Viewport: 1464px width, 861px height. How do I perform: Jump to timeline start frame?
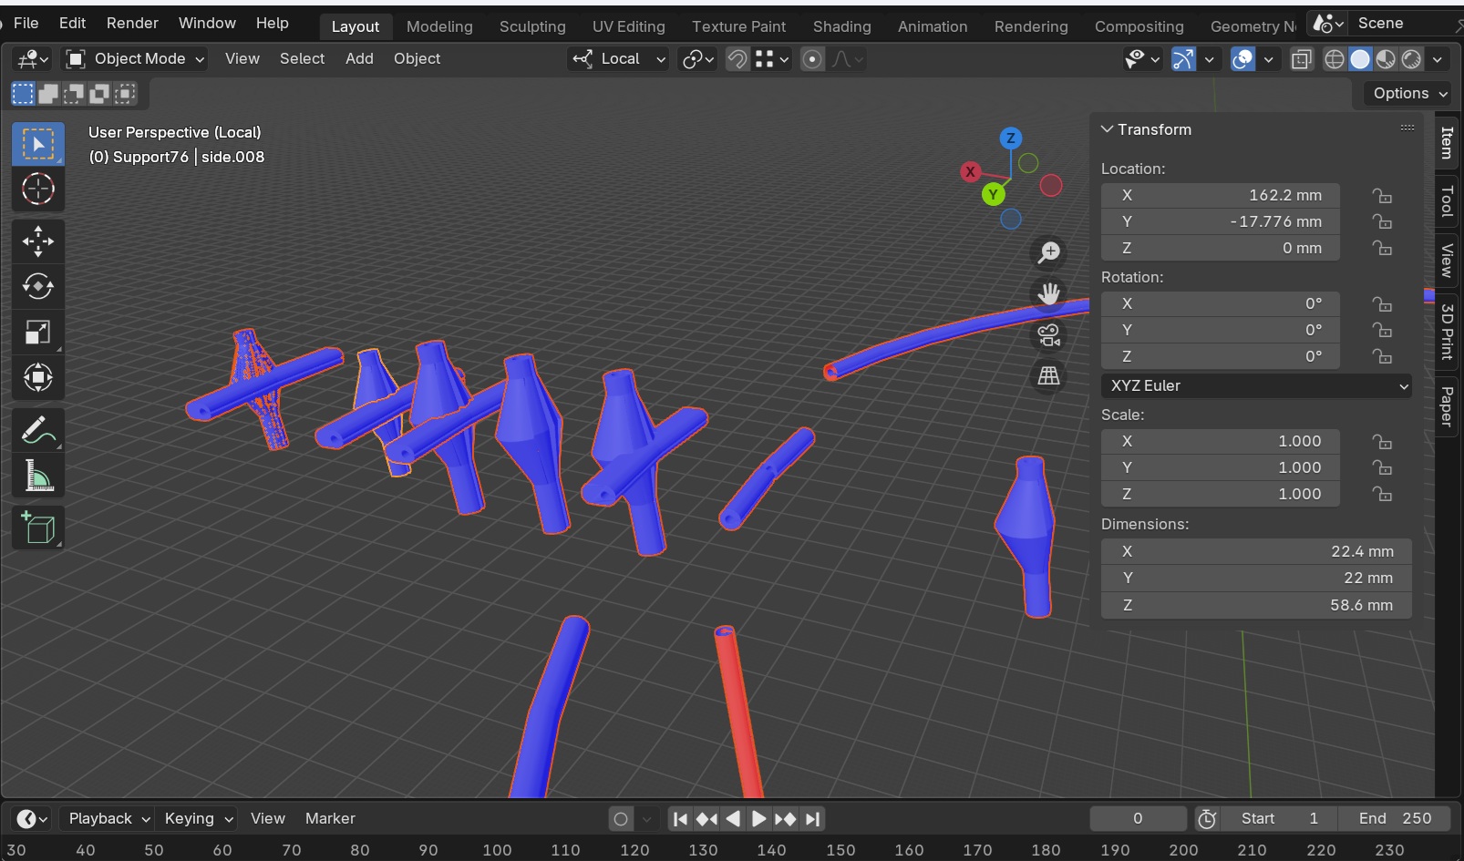tap(680, 819)
